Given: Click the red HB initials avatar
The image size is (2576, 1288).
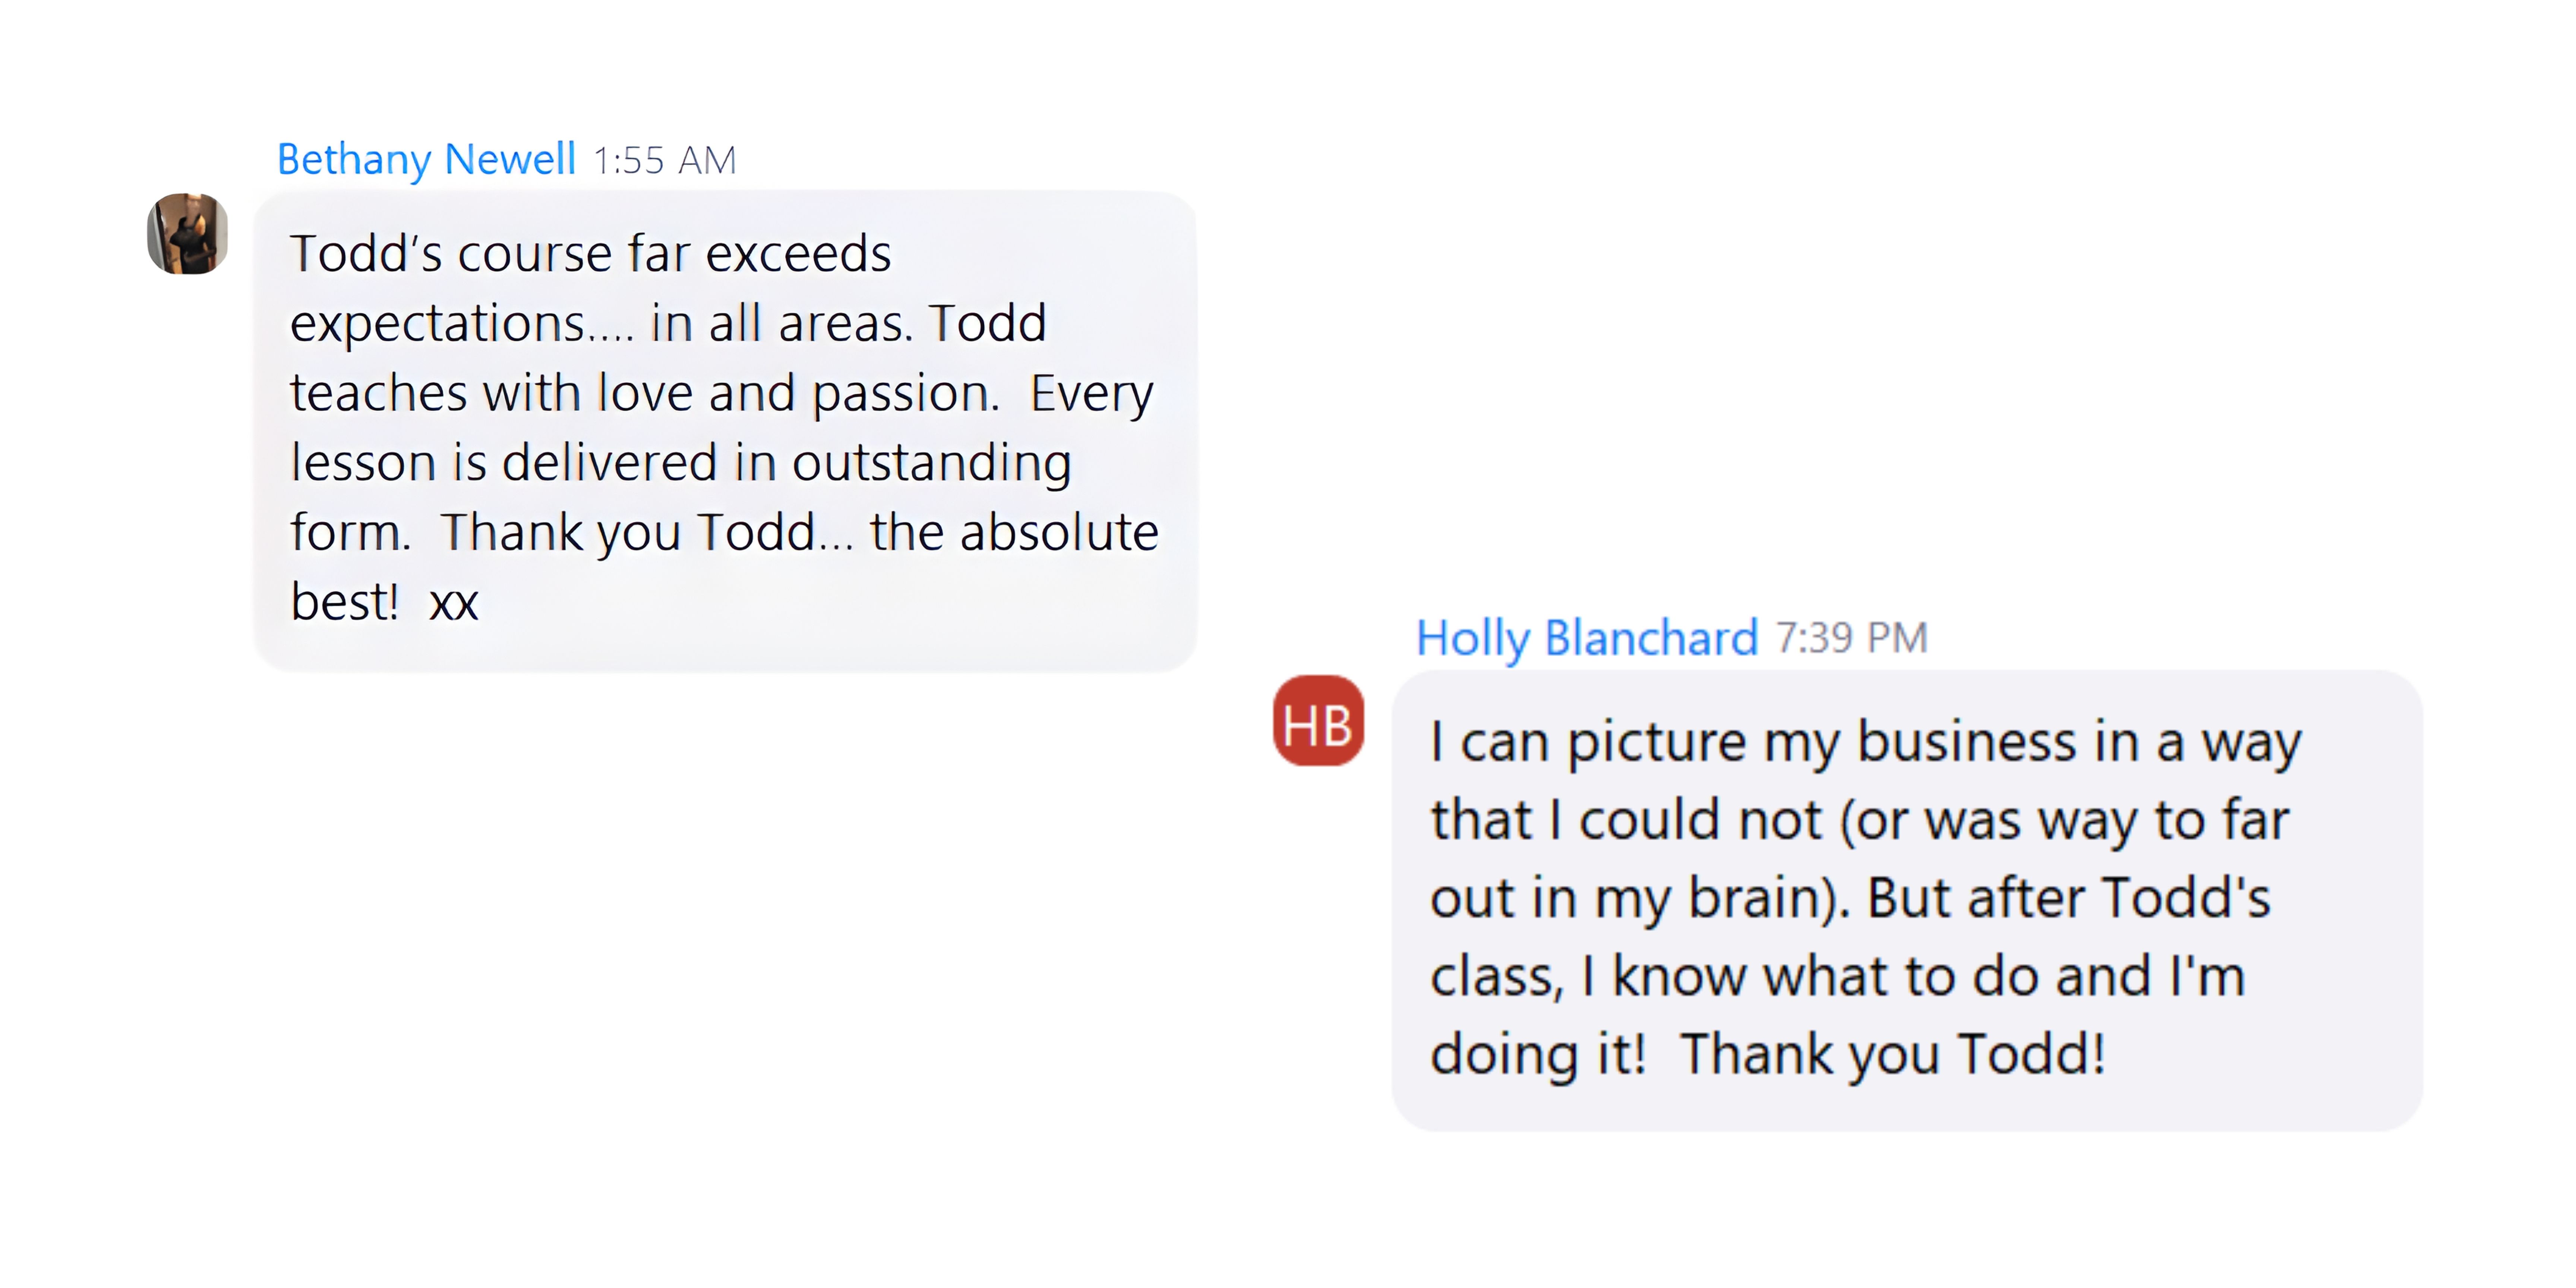Looking at the screenshot, I should [1318, 721].
